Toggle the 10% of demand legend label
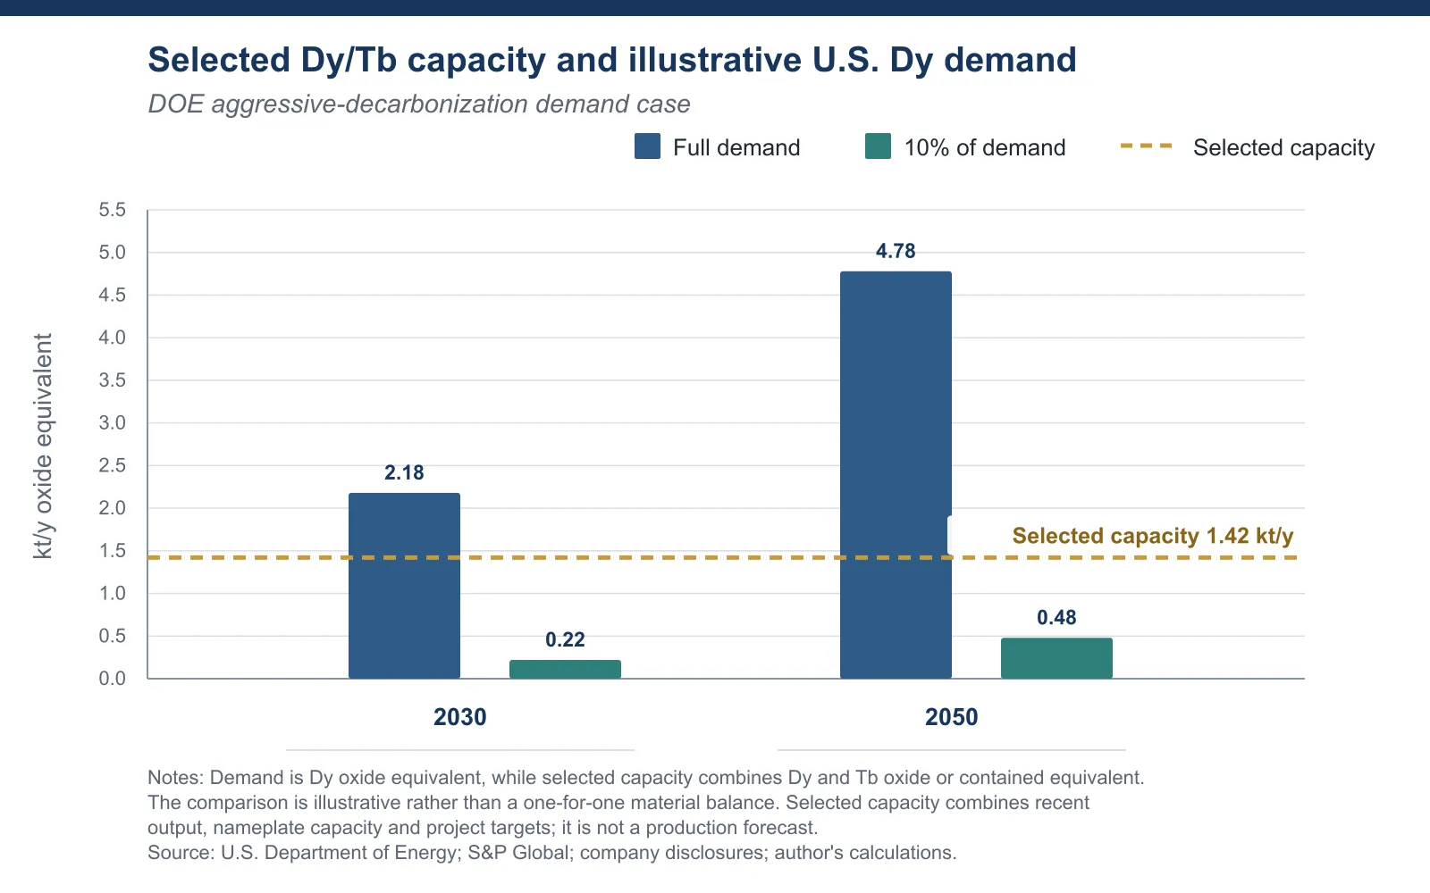Viewport: 1430px width, 893px height. [x=985, y=147]
